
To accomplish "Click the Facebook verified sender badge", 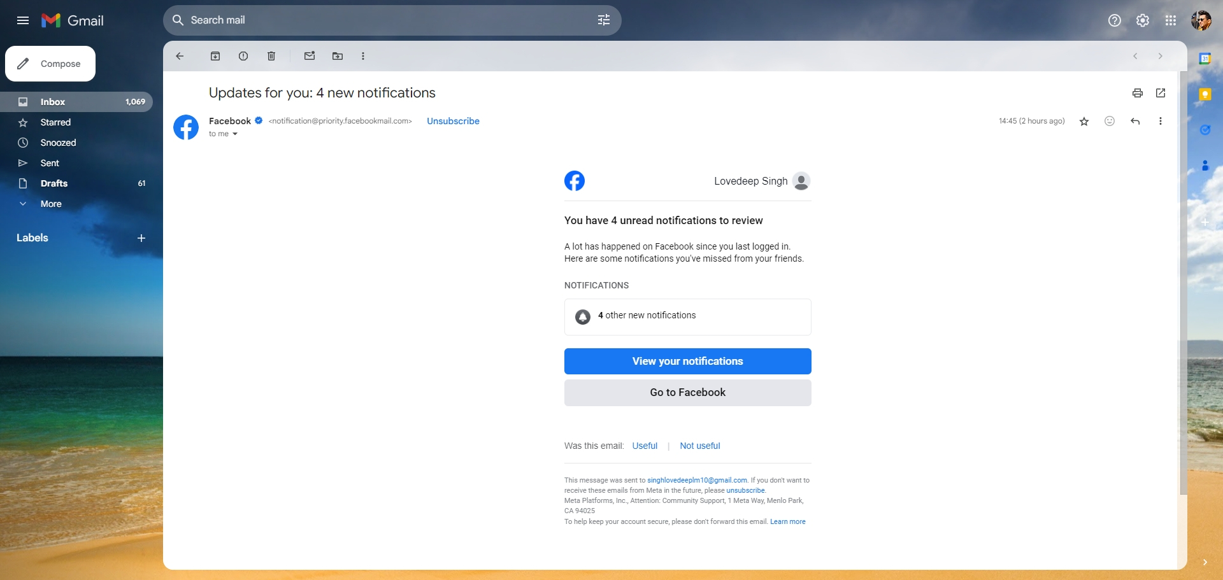I will [259, 120].
